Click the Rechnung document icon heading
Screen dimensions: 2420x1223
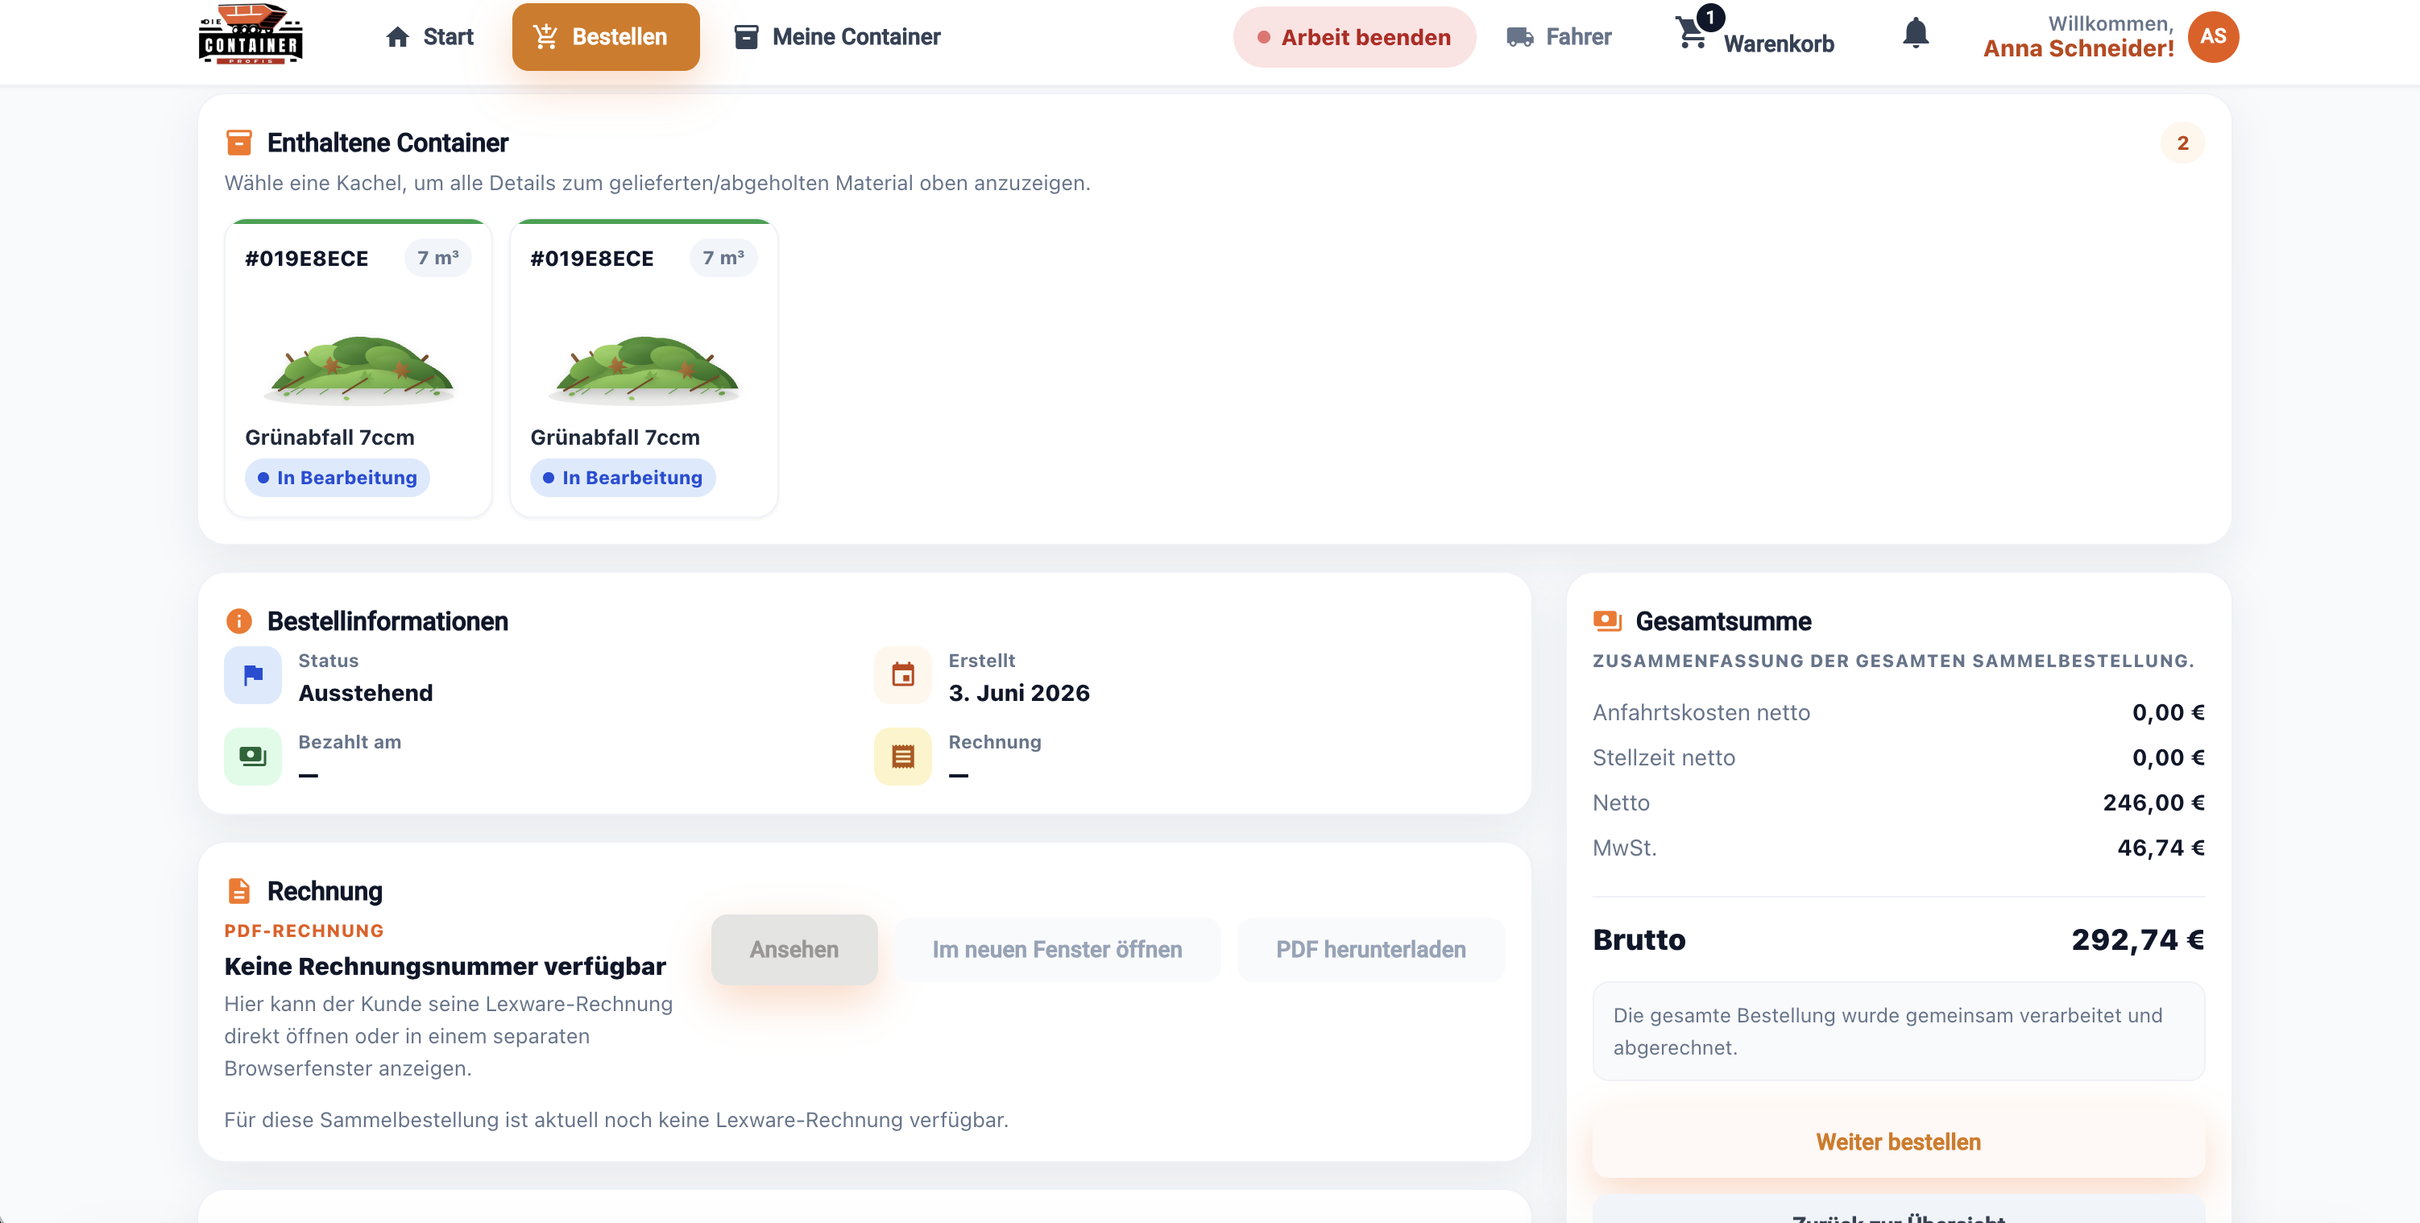(238, 890)
